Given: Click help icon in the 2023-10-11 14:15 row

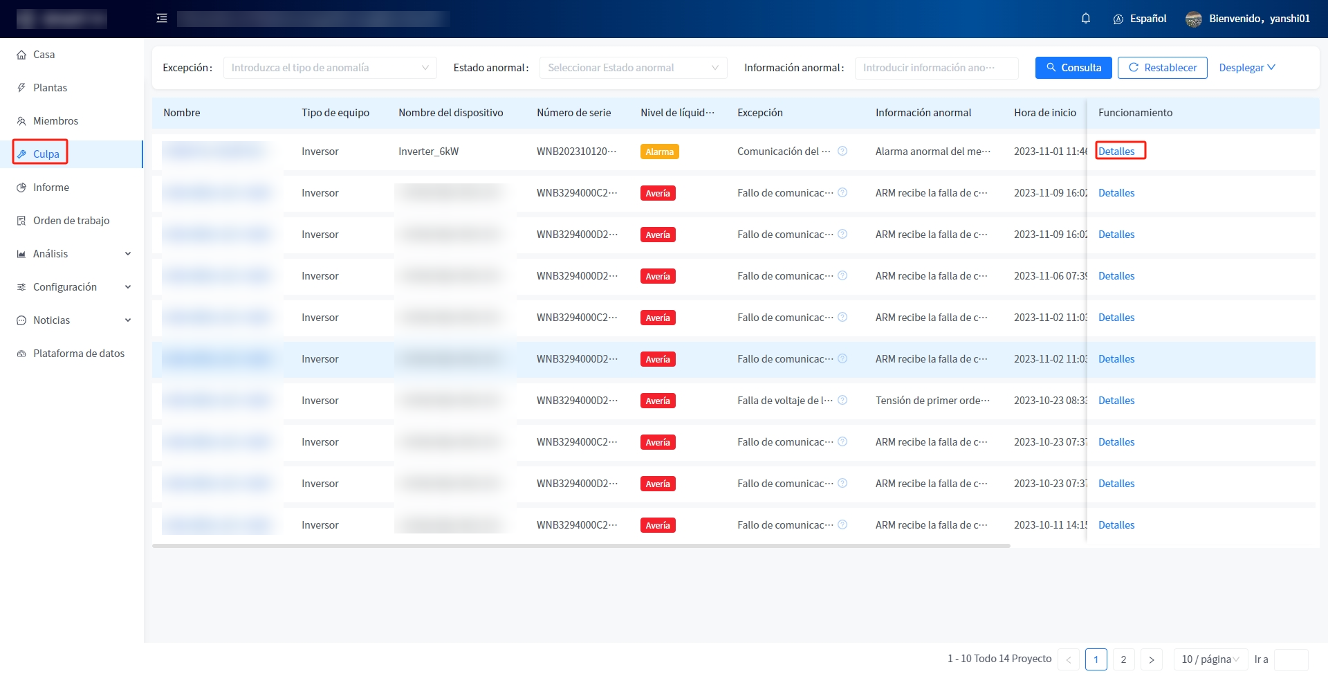Looking at the screenshot, I should tap(842, 524).
